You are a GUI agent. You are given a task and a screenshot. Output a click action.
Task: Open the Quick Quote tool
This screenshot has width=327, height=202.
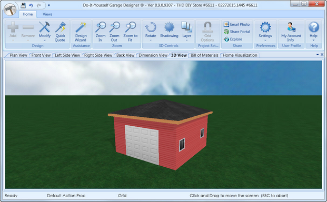click(60, 32)
